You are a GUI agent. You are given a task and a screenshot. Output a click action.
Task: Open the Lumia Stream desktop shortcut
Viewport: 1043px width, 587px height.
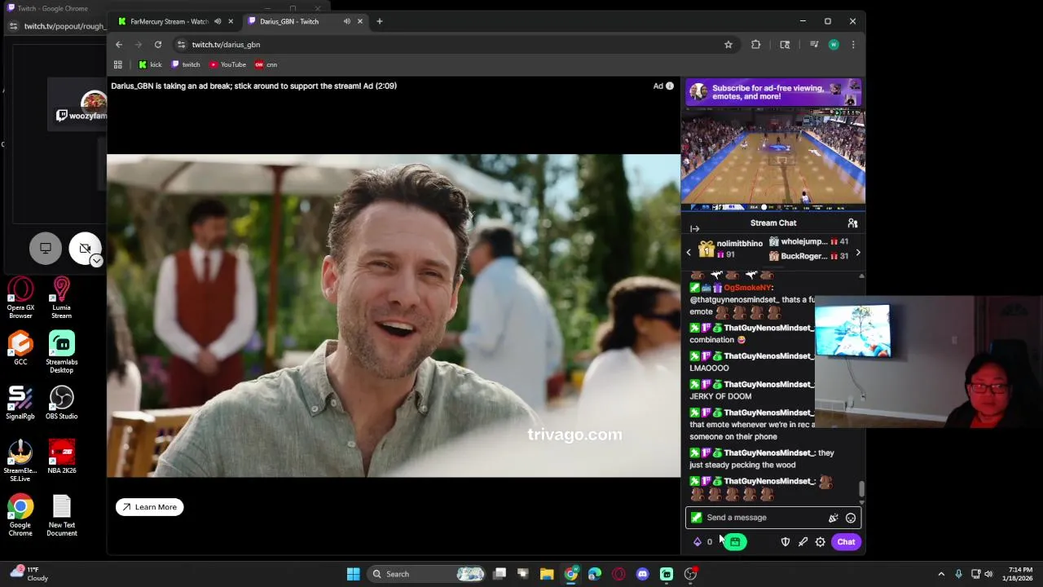click(x=61, y=298)
